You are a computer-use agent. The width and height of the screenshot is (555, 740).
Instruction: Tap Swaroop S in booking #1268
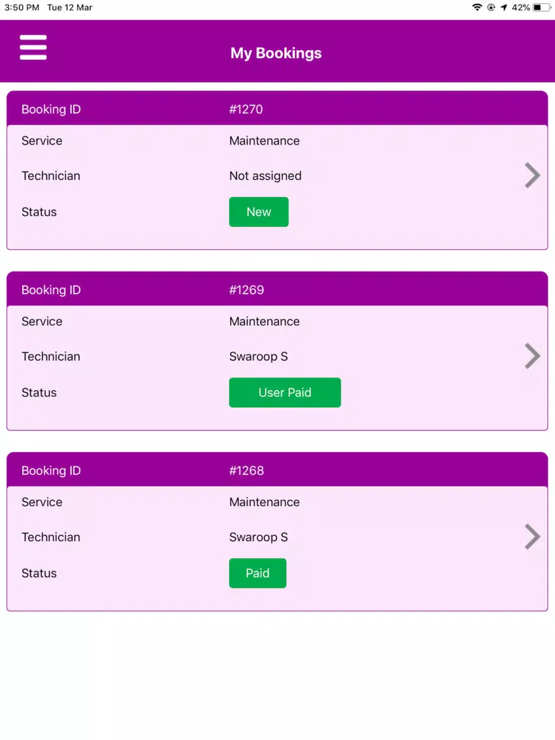pyautogui.click(x=259, y=537)
